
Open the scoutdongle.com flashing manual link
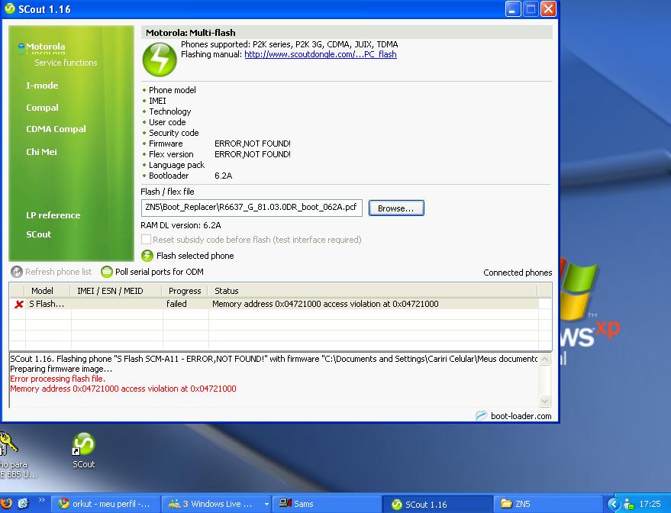[321, 54]
